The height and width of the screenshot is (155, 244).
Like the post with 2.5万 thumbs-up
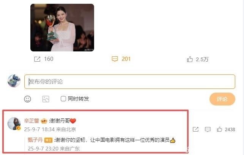[190, 59]
